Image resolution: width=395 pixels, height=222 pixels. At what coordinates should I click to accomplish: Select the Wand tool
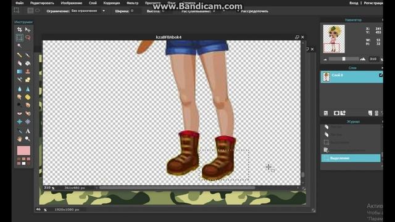(x=19, y=46)
